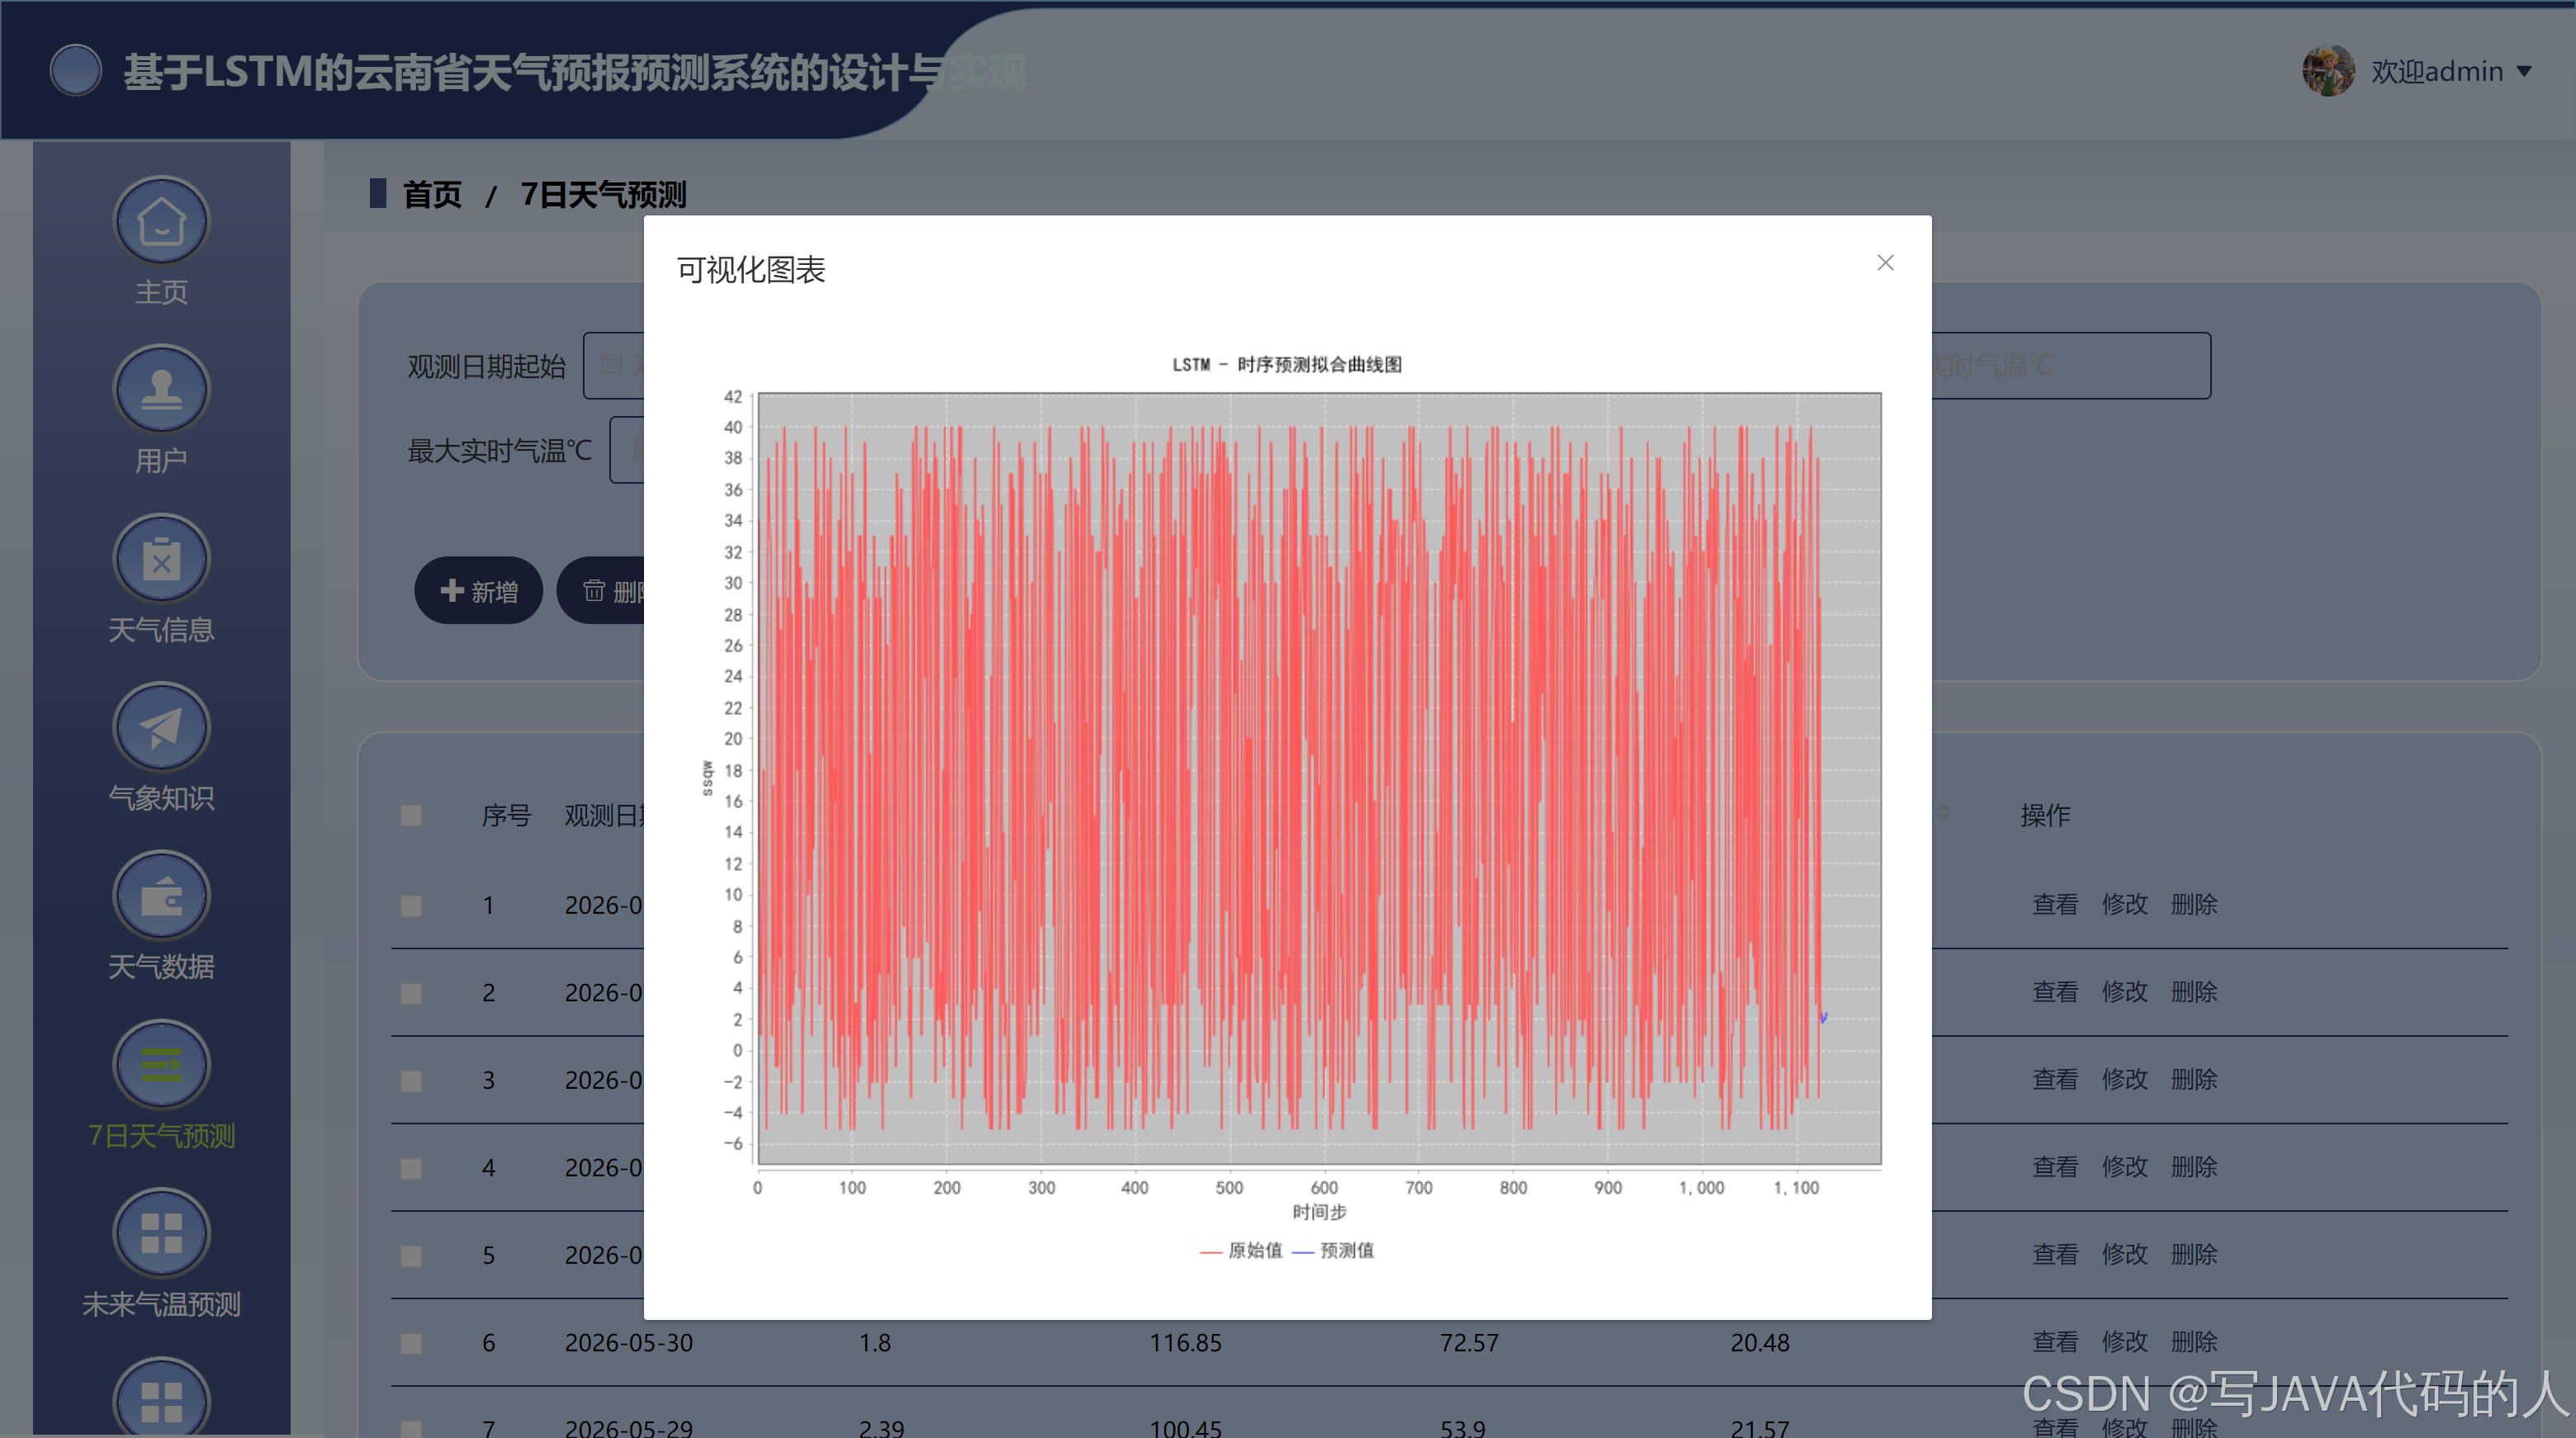Click 删除 in row 1
Image resolution: width=2576 pixels, height=1438 pixels.
[x=2194, y=905]
